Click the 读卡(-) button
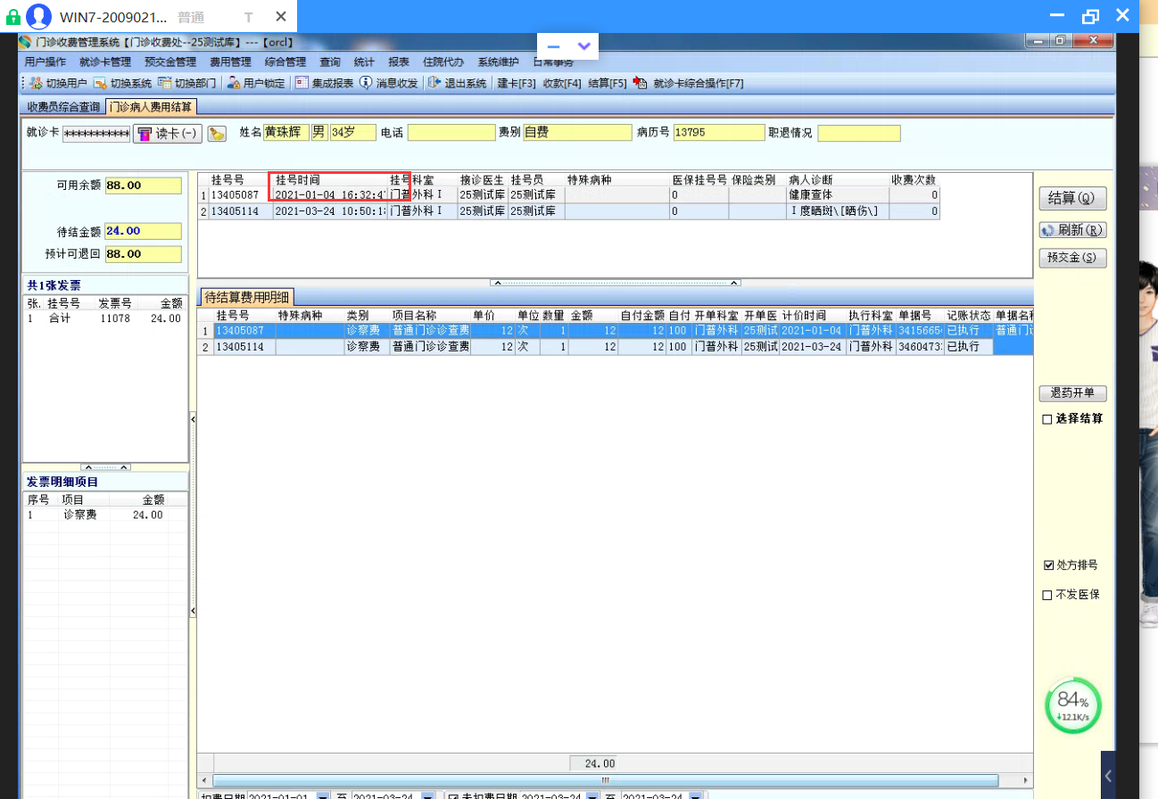 coord(168,134)
